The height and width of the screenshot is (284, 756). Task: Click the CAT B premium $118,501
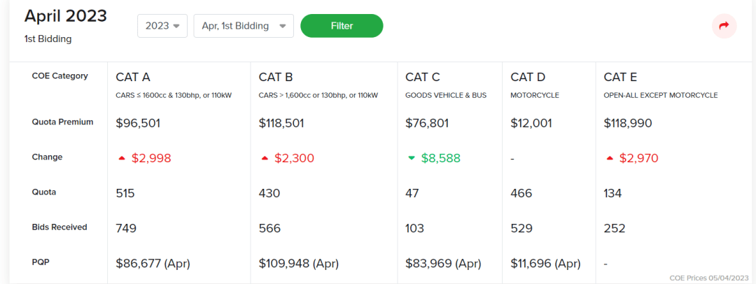pos(283,123)
